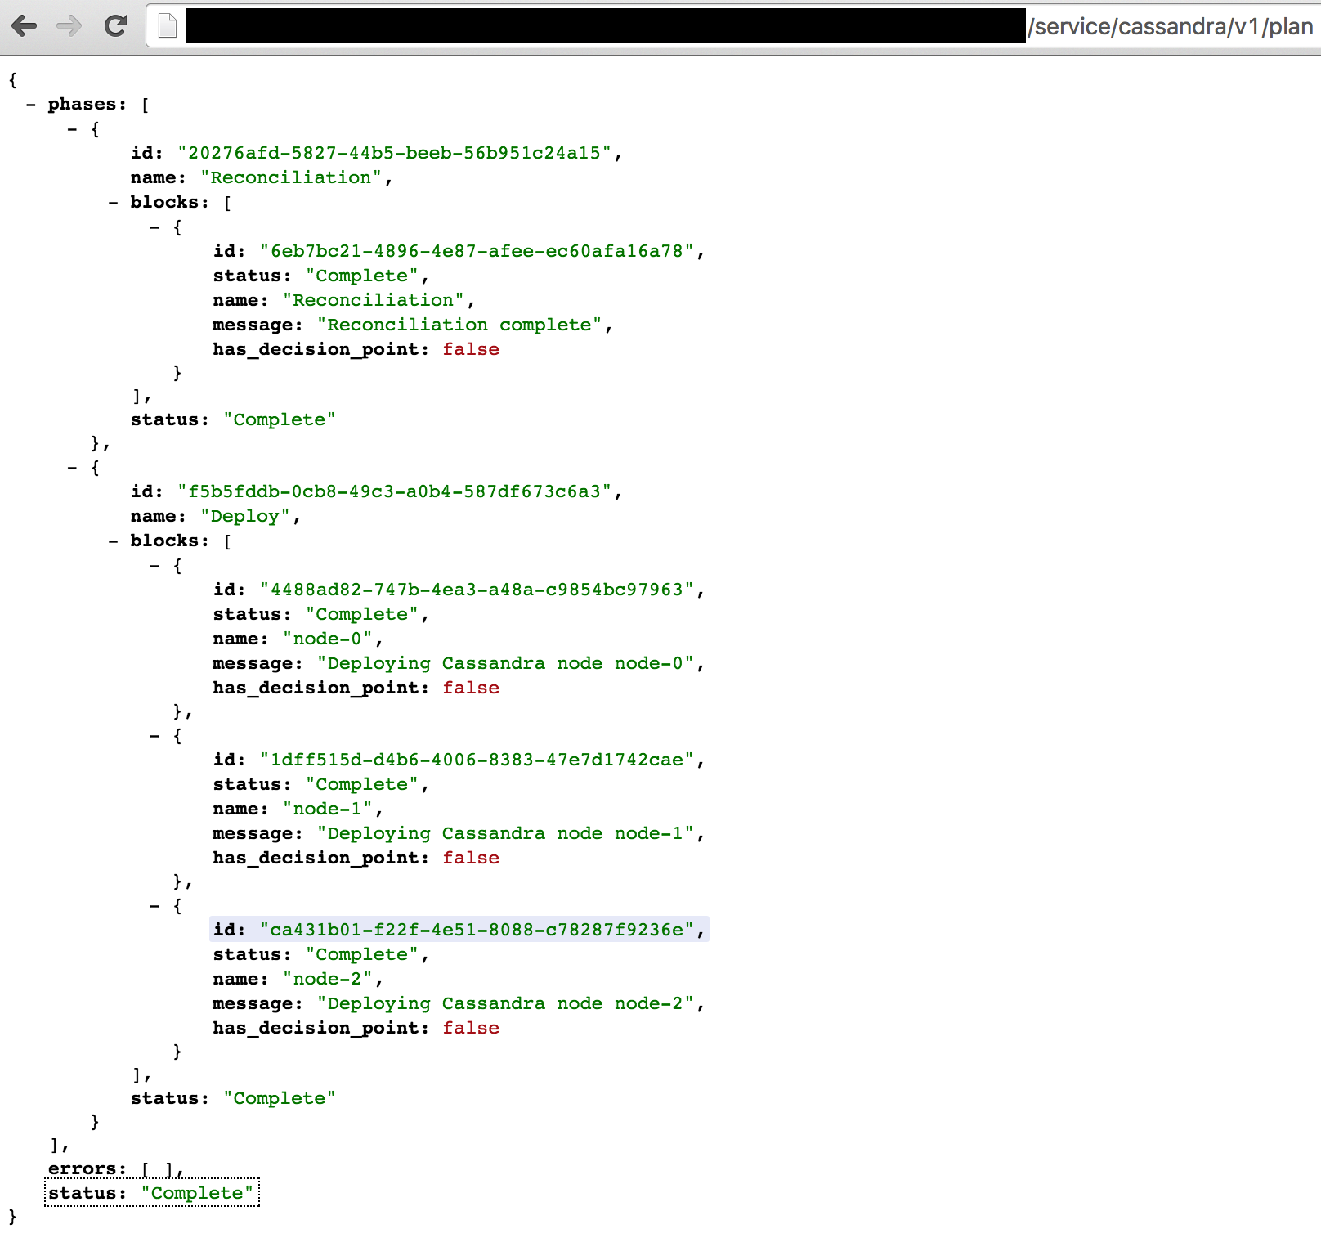
Task: Collapse the first phase object above the Reconciliation id
Action: (73, 129)
